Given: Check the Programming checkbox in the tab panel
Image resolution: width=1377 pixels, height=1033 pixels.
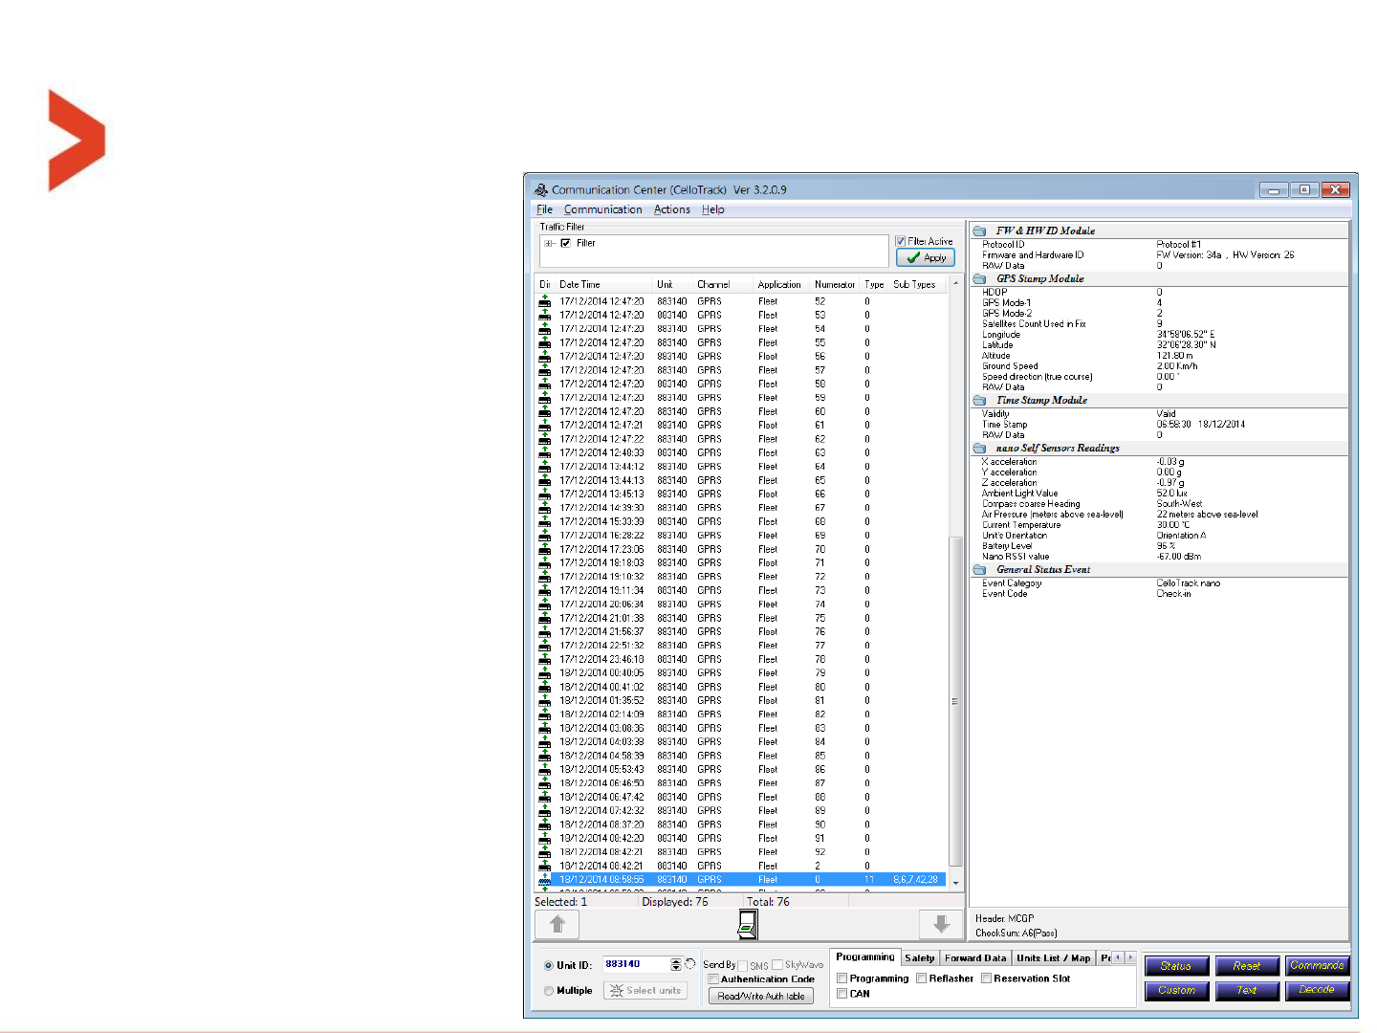Looking at the screenshot, I should pos(842,978).
